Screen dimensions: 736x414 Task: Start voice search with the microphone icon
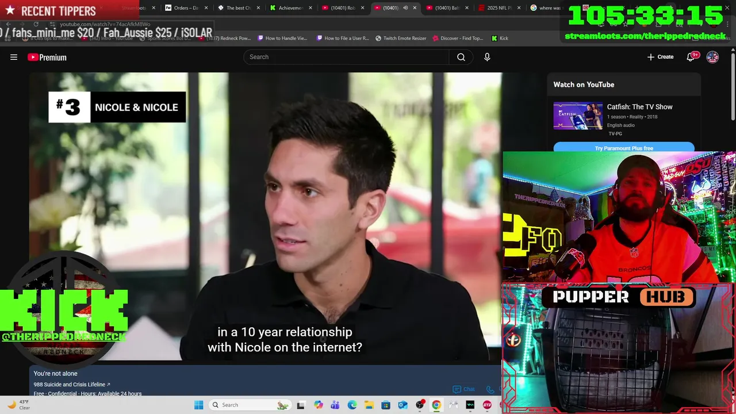487,57
